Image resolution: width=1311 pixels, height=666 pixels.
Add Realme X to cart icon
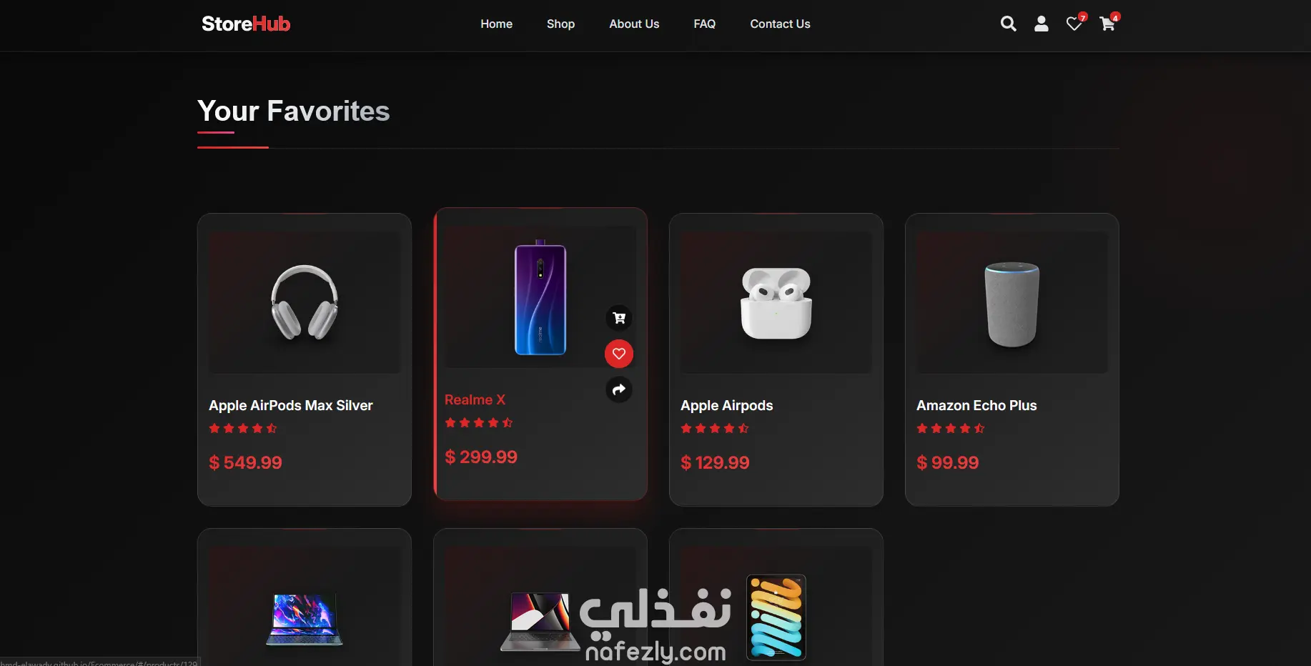(x=619, y=318)
